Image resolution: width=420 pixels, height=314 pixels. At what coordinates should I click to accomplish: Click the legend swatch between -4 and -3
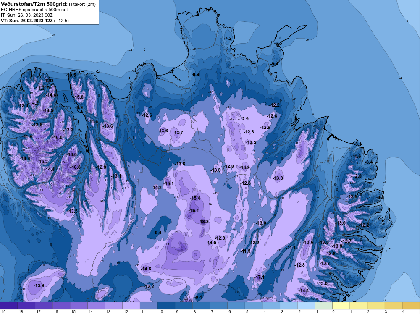[271, 306]
